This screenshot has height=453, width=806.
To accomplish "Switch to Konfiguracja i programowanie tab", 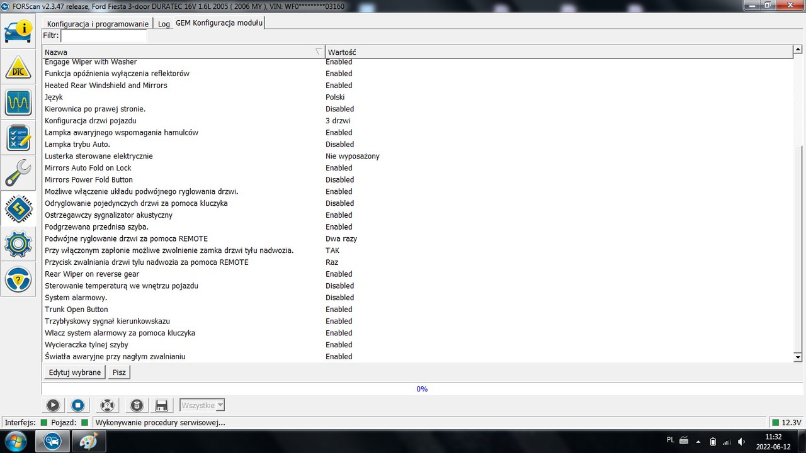I will click(x=98, y=24).
